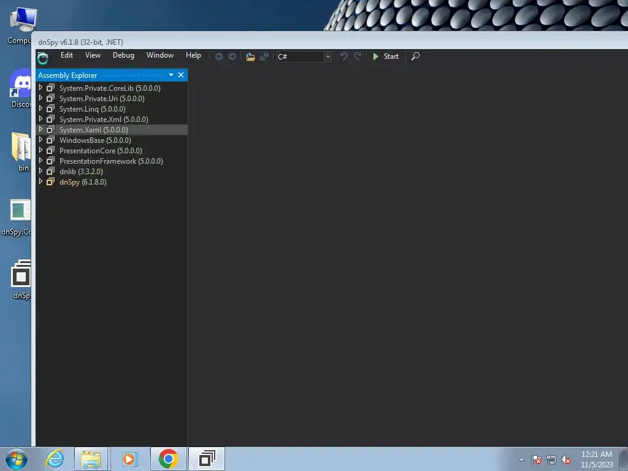Select dnSpy (6.1.8.0) row text
The height and width of the screenshot is (471, 628).
point(83,182)
